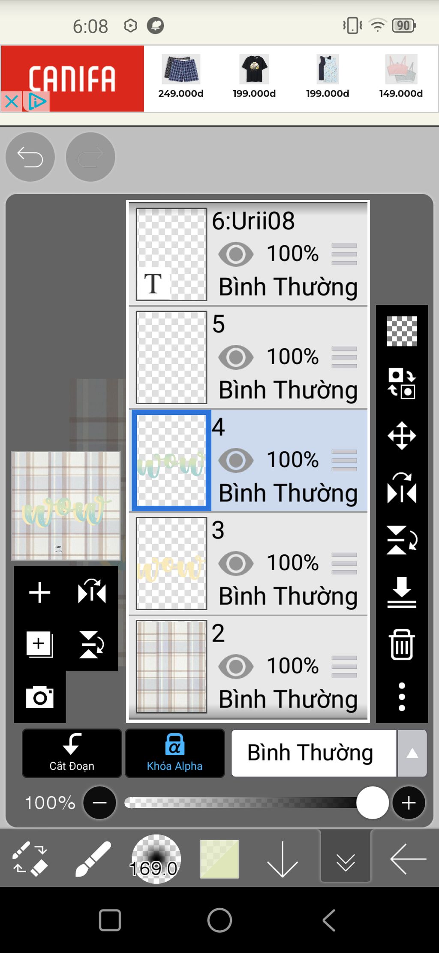Hide layer 6:Urii08 with the eye icon
The height and width of the screenshot is (953, 439).
click(x=236, y=254)
